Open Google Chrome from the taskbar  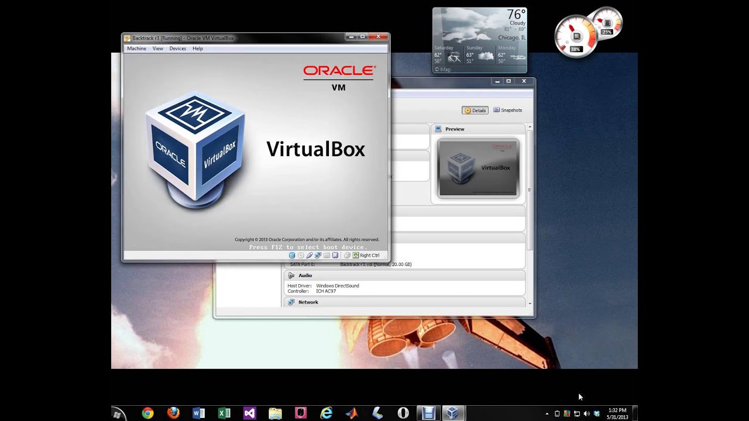coord(147,413)
